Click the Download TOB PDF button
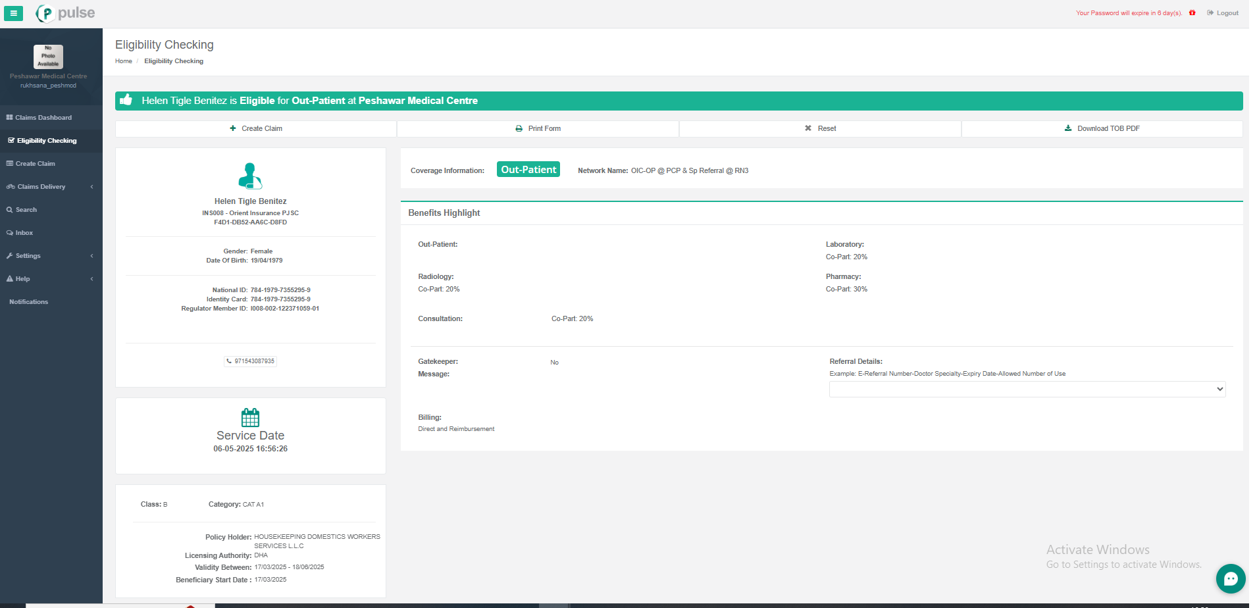Viewport: 1257px width, 608px height. pos(1102,129)
